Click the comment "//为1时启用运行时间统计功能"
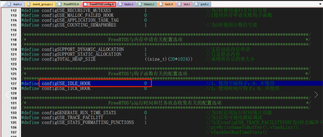This screenshot has height=137, width=323. tap(239, 113)
